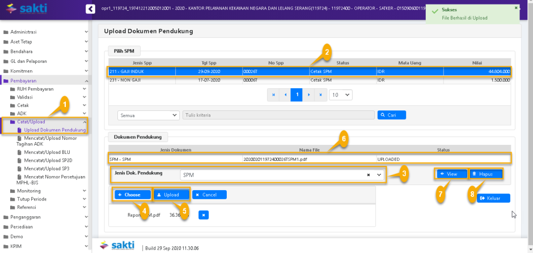The image size is (533, 253).
Task: Close the Sukses notification popup
Action: point(515,8)
